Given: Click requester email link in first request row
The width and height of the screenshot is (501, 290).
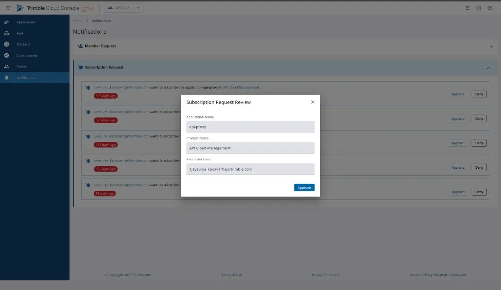Looking at the screenshot, I should point(121,87).
